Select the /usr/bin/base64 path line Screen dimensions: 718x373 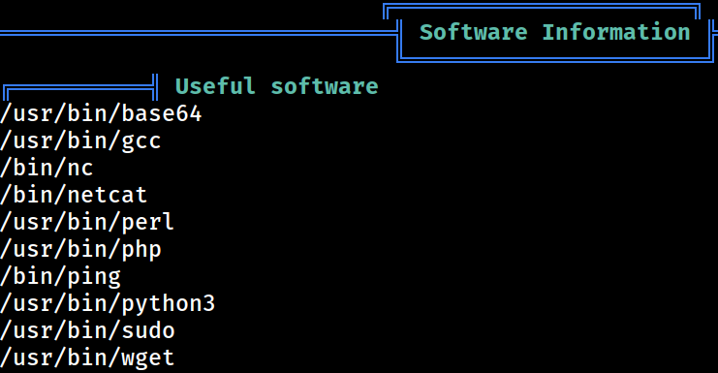101,114
